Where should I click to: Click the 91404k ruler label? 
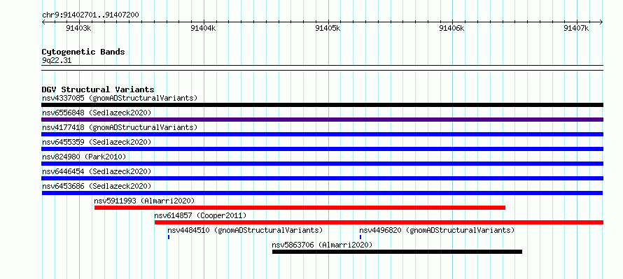(203, 28)
